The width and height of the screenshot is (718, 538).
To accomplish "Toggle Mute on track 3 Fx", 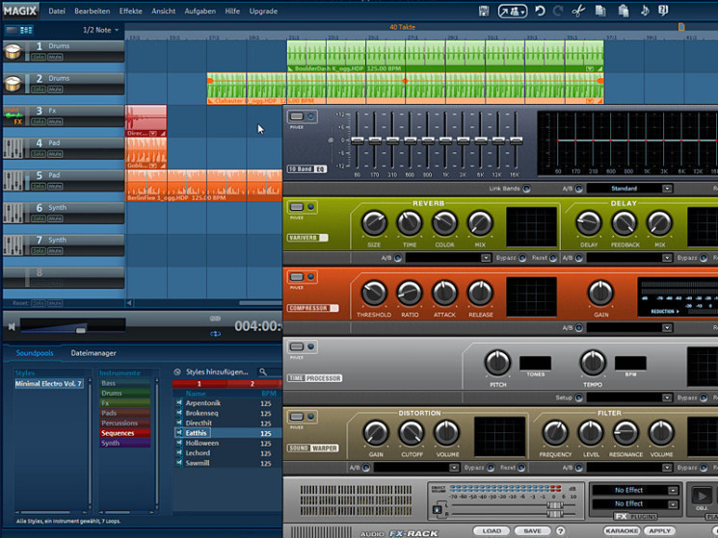I will (55, 121).
